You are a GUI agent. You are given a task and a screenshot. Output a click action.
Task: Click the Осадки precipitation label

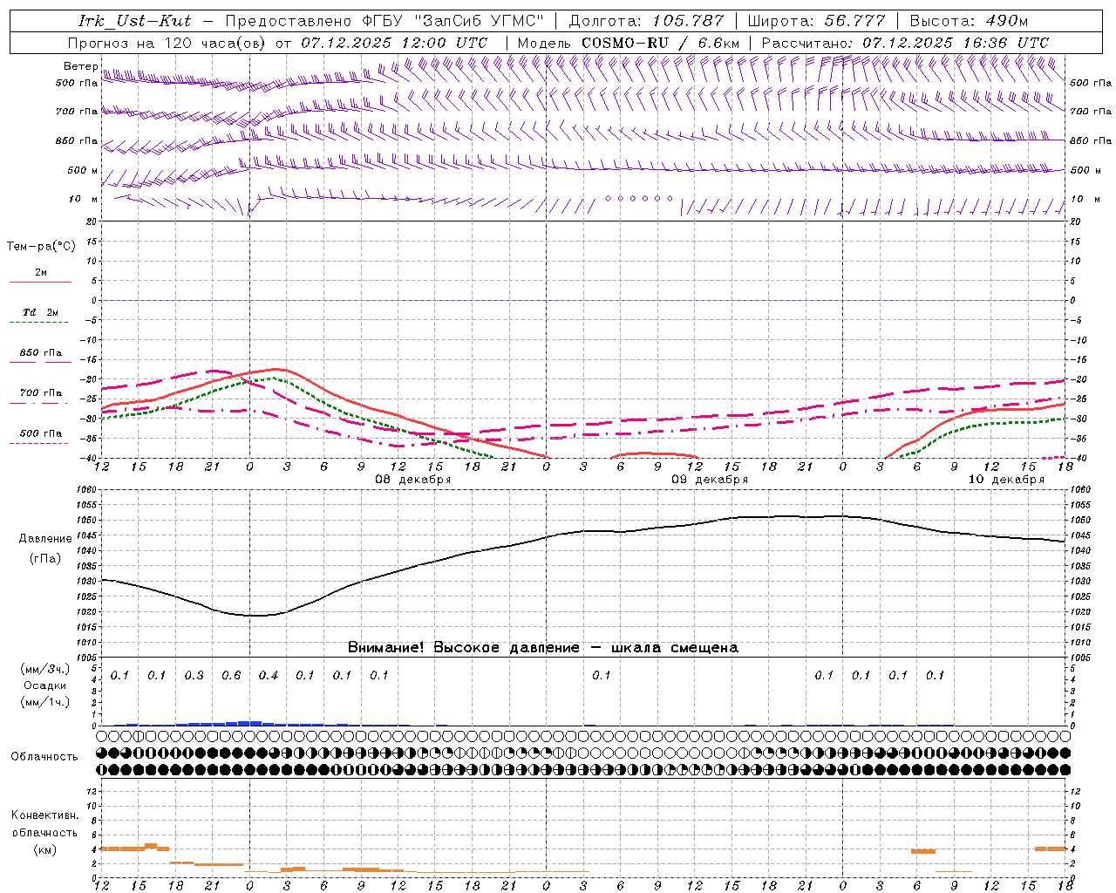(x=45, y=685)
